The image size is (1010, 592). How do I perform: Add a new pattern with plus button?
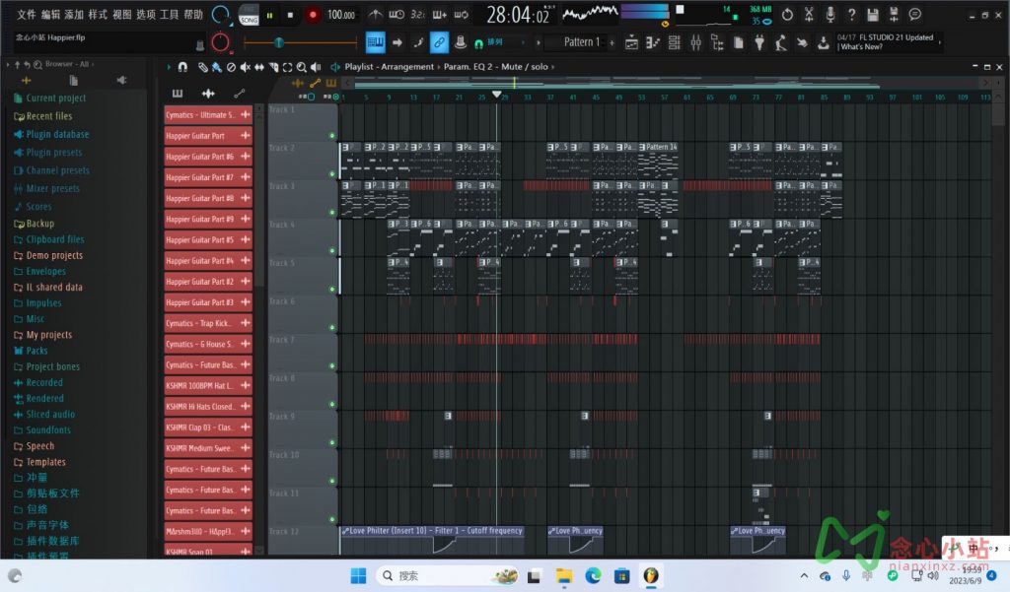612,43
